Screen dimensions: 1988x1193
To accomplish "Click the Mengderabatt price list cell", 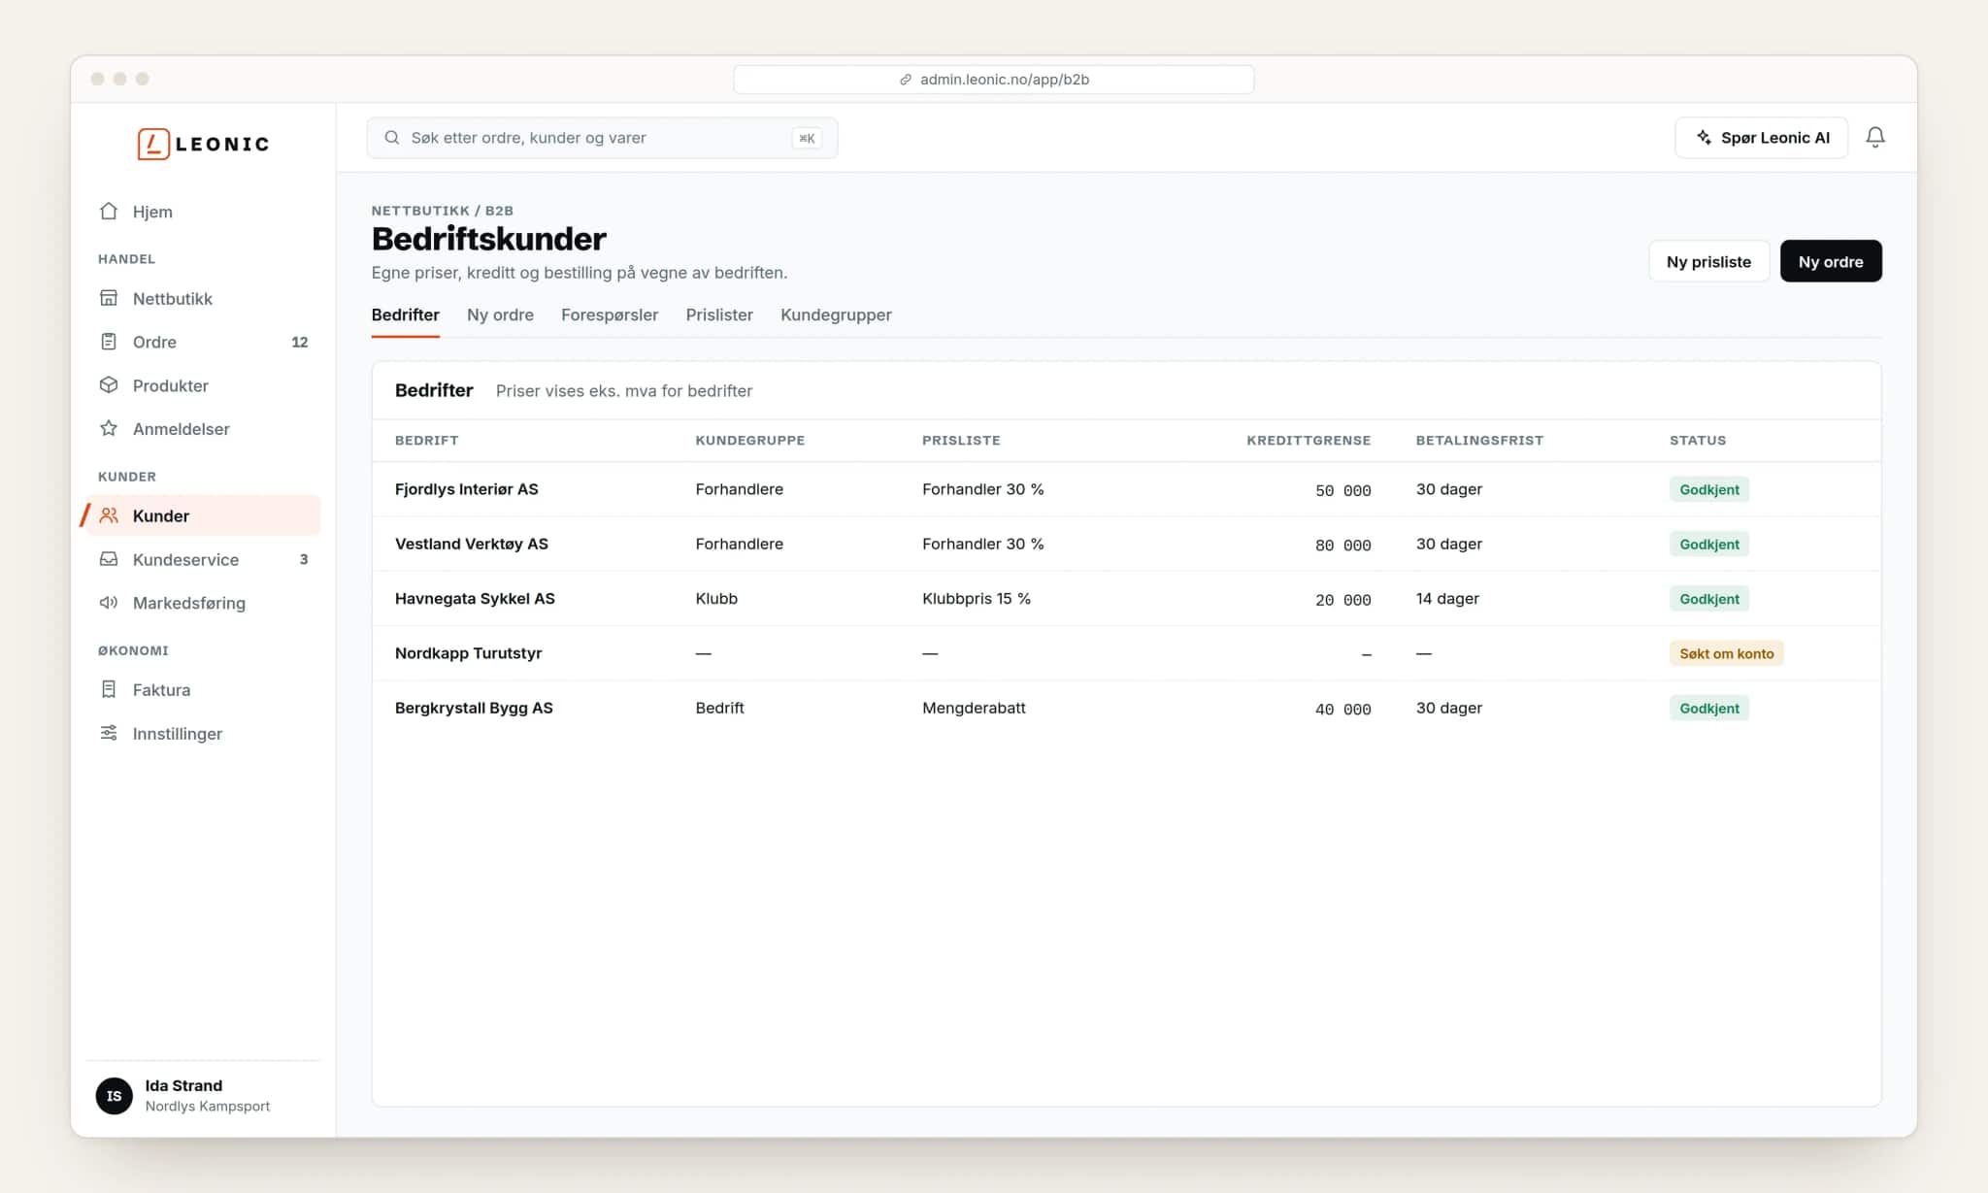I will pos(974,708).
